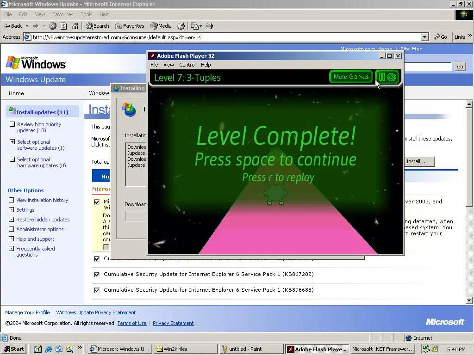The width and height of the screenshot is (474, 355).
Task: Expand the quick launch chevron
Action: click(80, 347)
